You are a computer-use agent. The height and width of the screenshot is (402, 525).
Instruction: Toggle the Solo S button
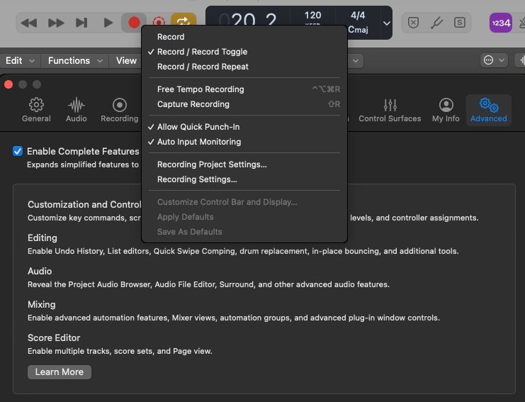(460, 23)
